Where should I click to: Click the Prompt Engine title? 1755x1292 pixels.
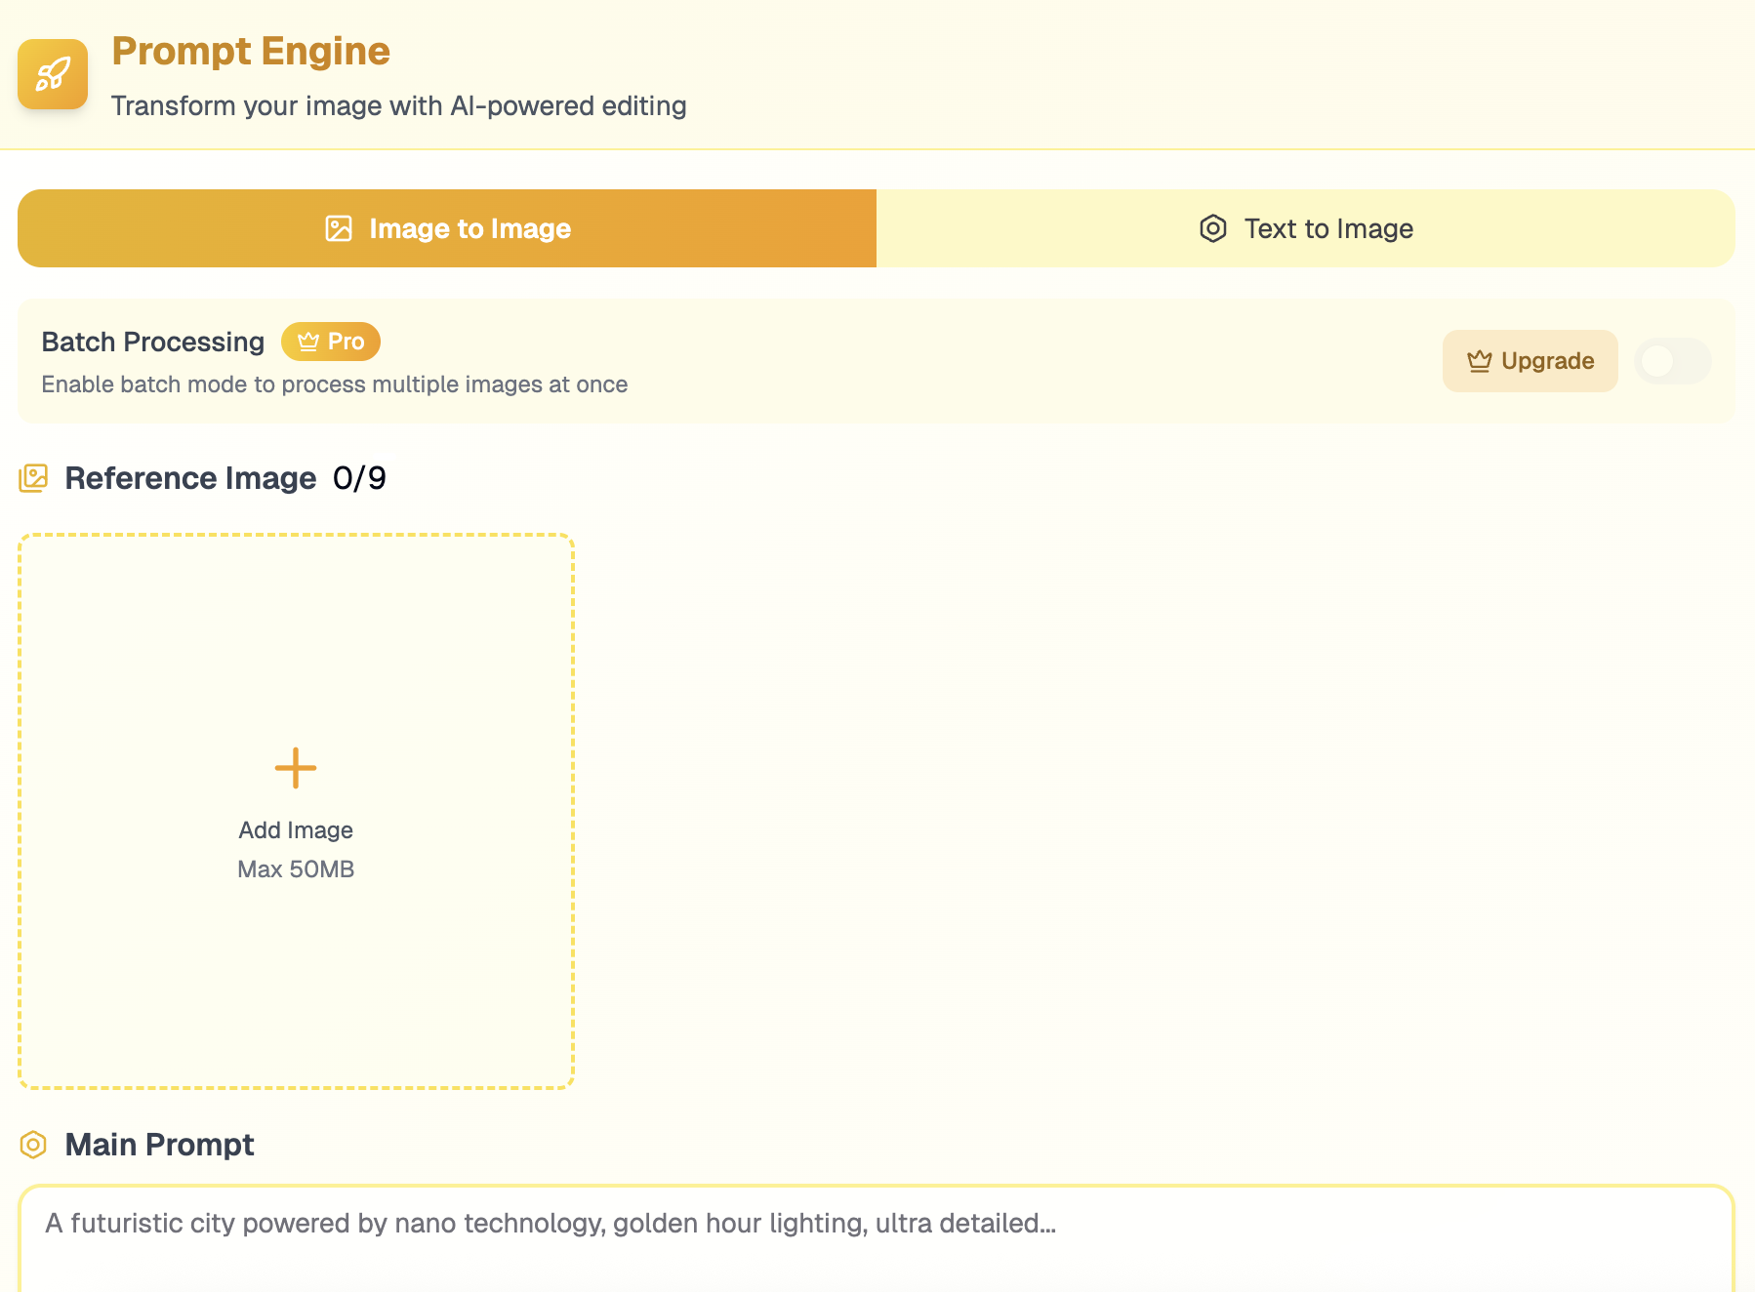(x=251, y=51)
